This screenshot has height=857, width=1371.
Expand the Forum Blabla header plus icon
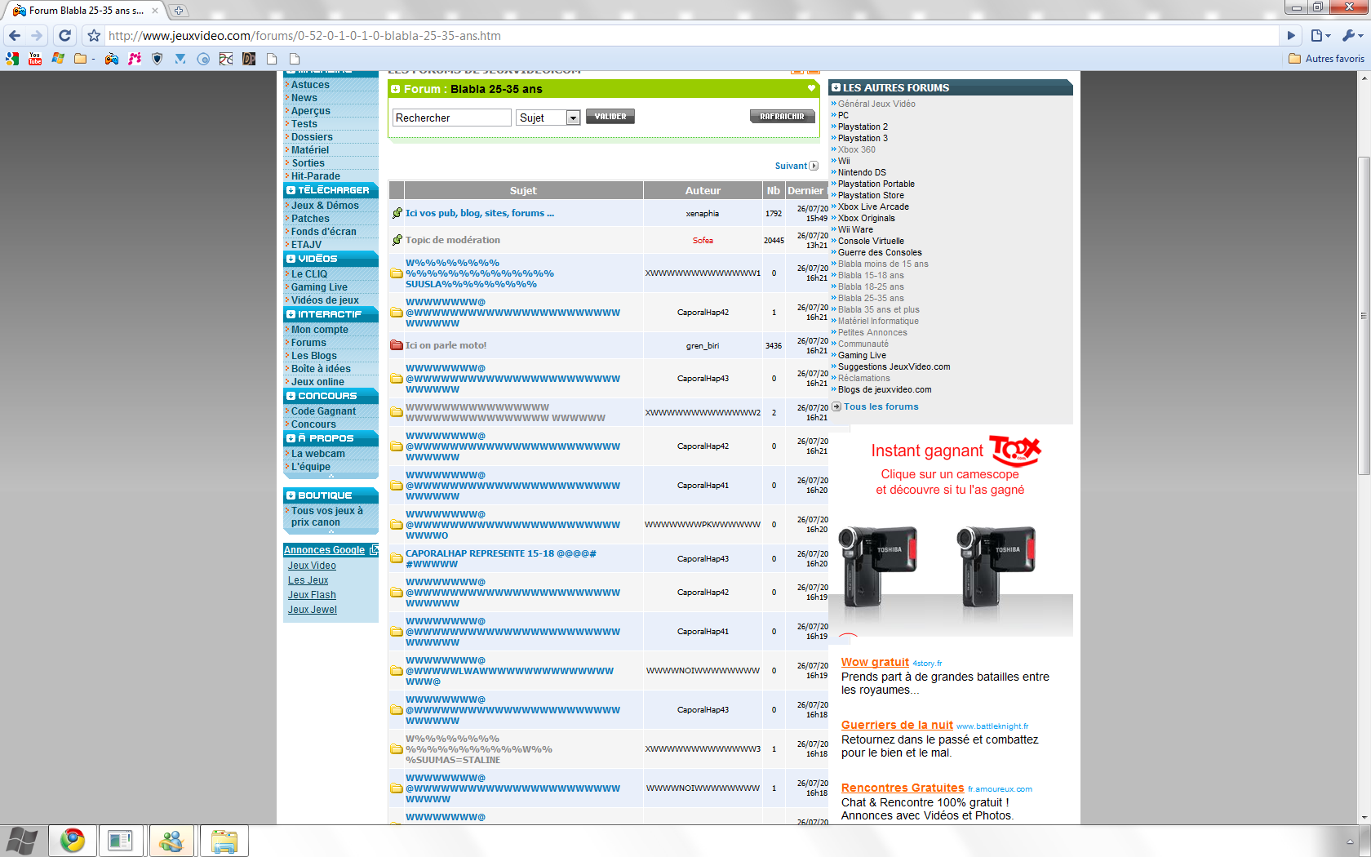click(x=396, y=89)
